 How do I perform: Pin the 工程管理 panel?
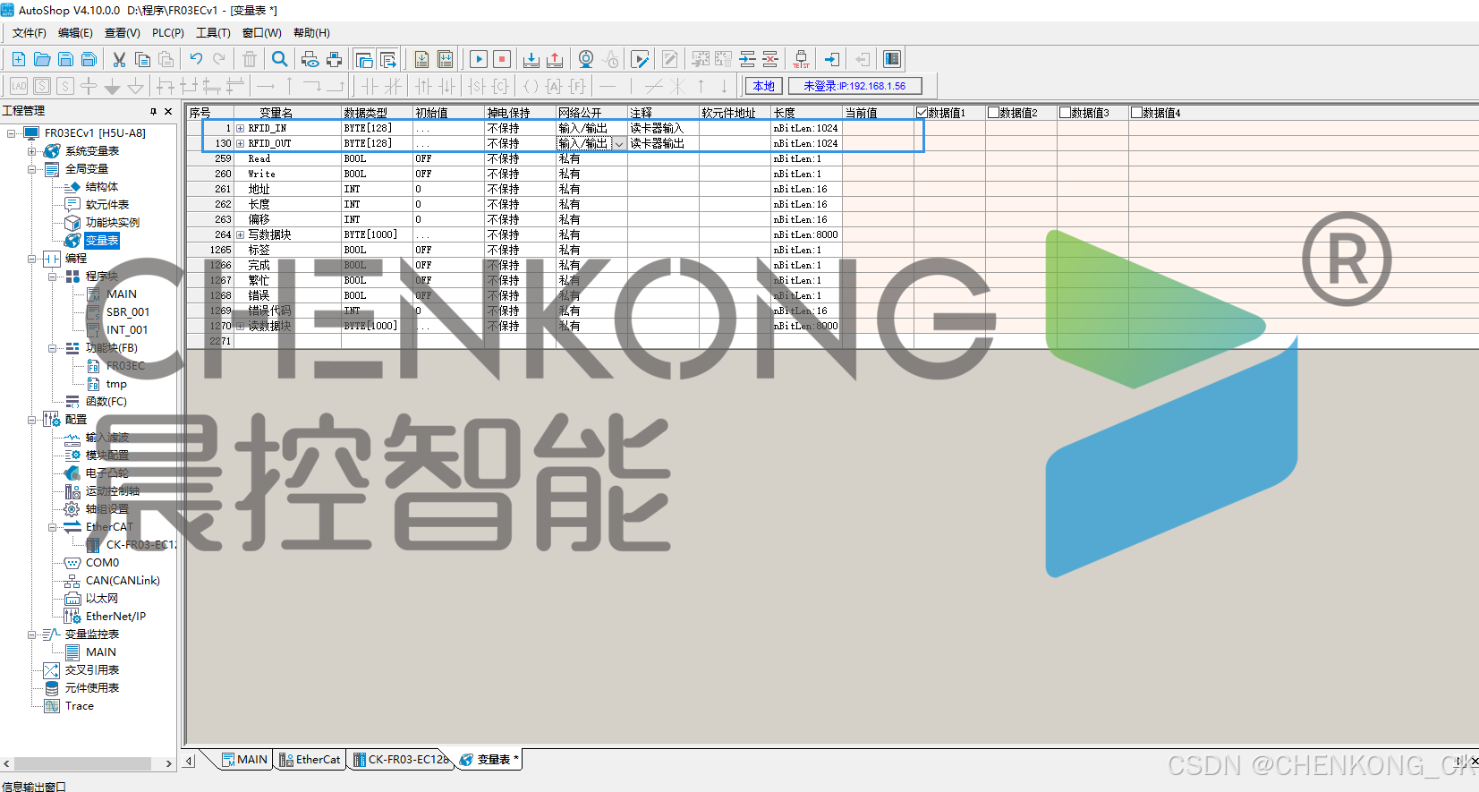click(x=153, y=111)
